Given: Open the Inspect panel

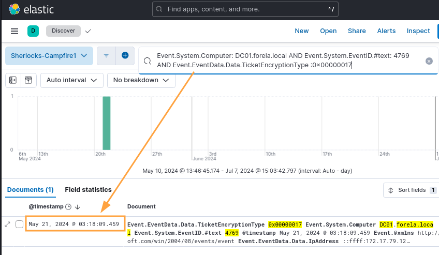Looking at the screenshot, I should click(418, 31).
